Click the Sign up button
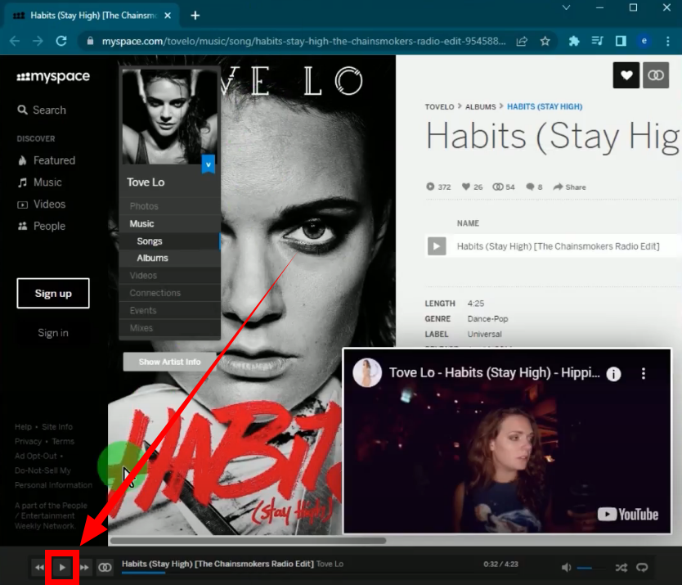 coord(52,293)
